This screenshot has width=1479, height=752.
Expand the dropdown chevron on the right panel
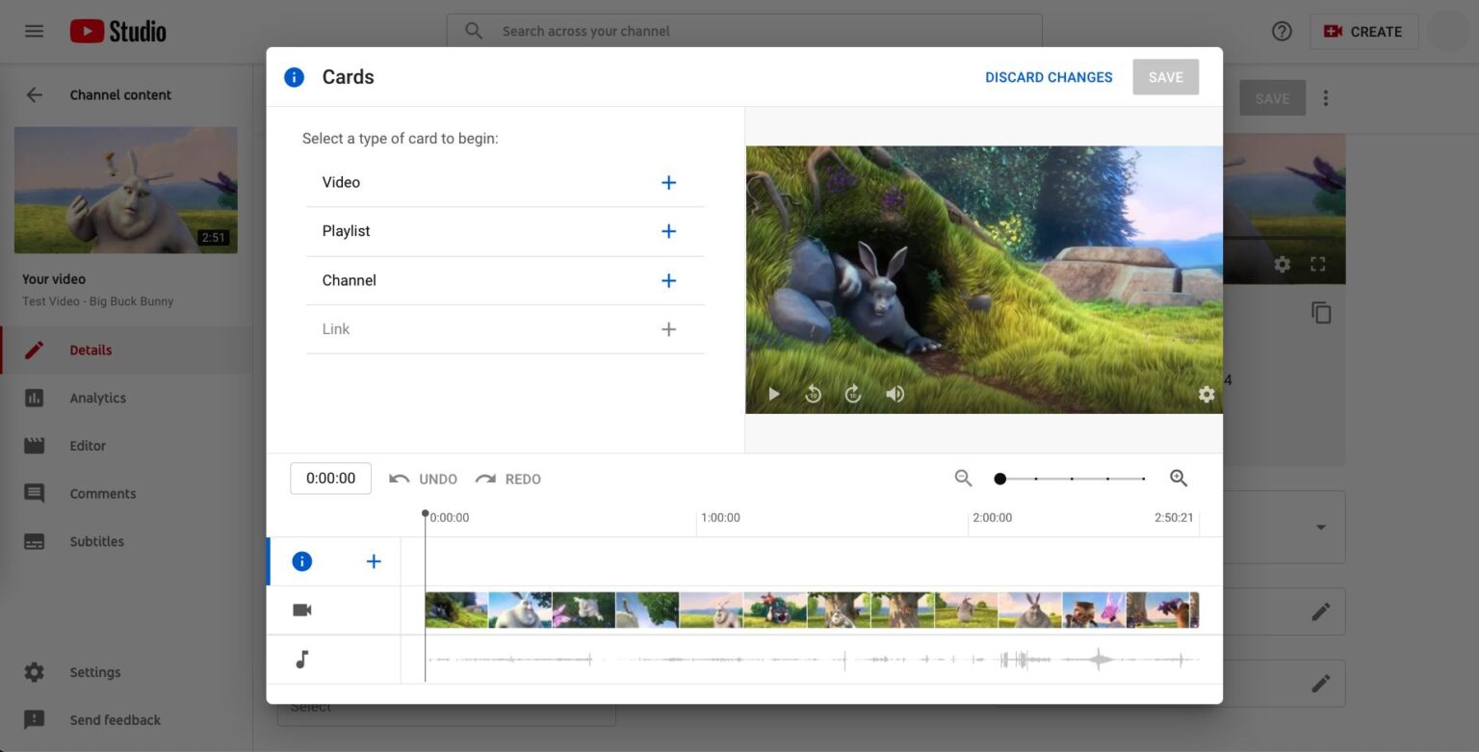pos(1320,527)
